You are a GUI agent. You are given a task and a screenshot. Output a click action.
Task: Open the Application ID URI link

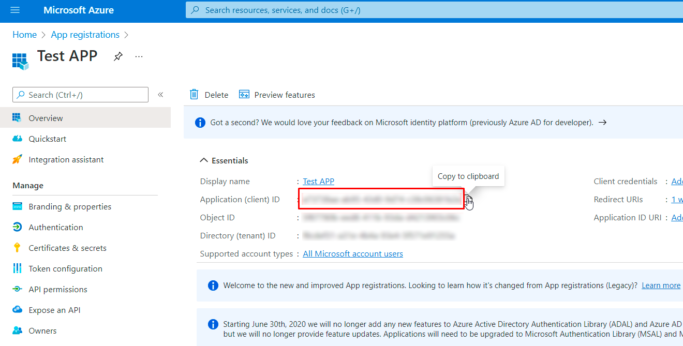(x=677, y=218)
